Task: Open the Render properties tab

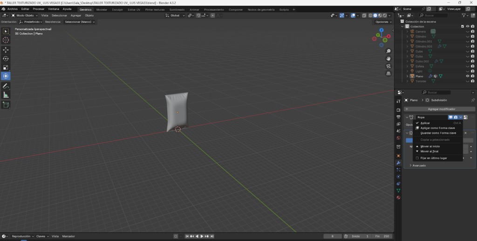Action: click(x=399, y=110)
